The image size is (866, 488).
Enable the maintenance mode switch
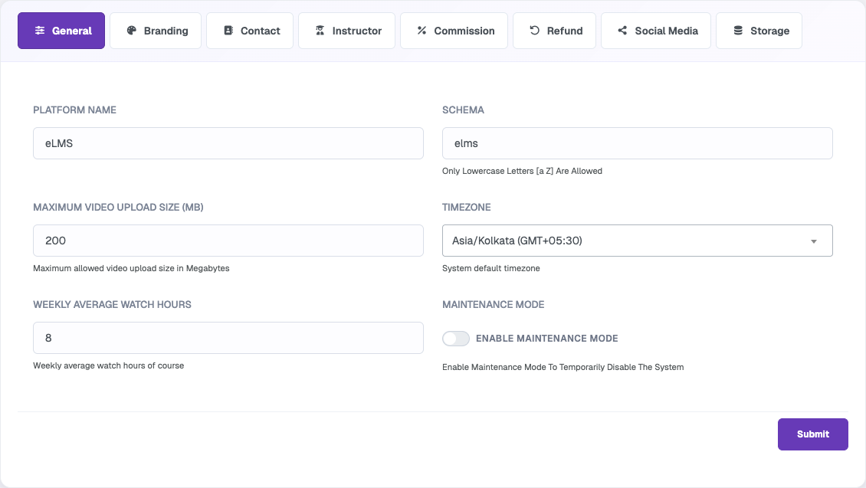[x=456, y=339]
